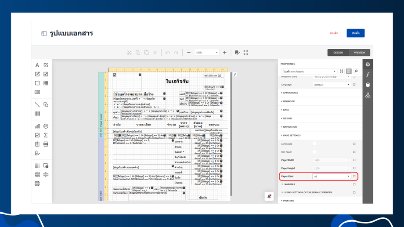Select the Table control tool

[46, 83]
